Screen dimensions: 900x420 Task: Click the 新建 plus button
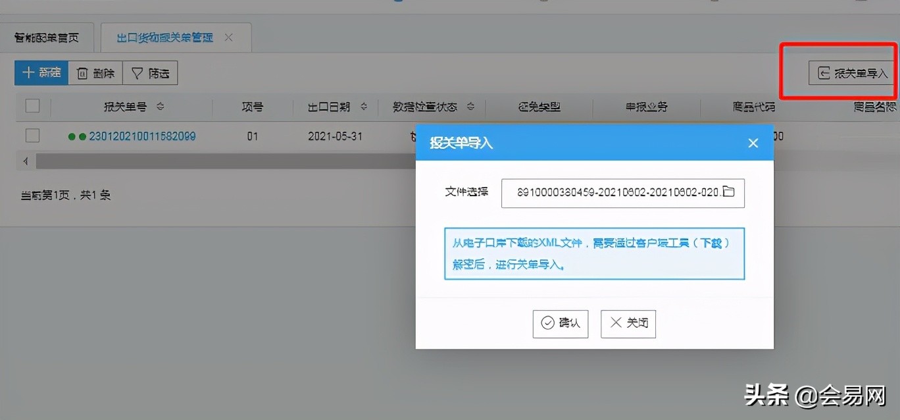(x=41, y=73)
